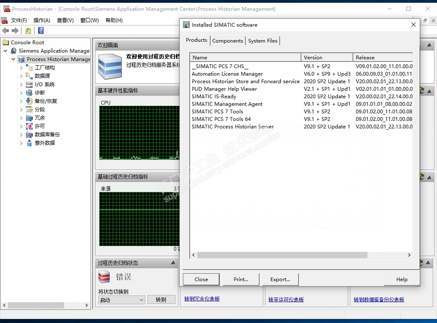Click the red error status icon beside 错误

pyautogui.click(x=104, y=277)
